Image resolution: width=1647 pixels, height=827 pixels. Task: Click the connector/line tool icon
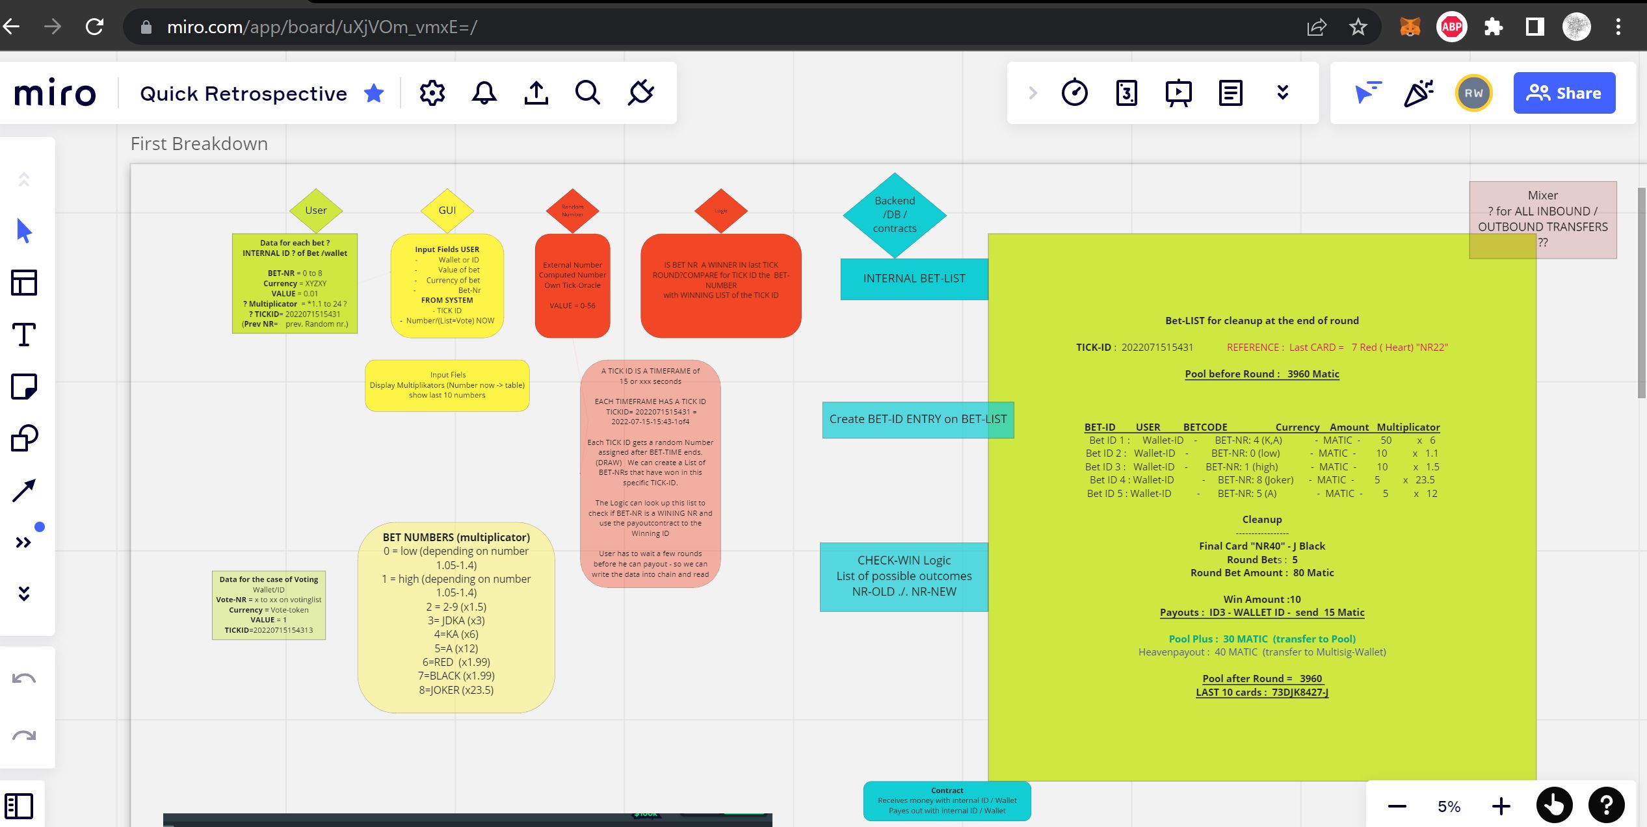point(24,489)
